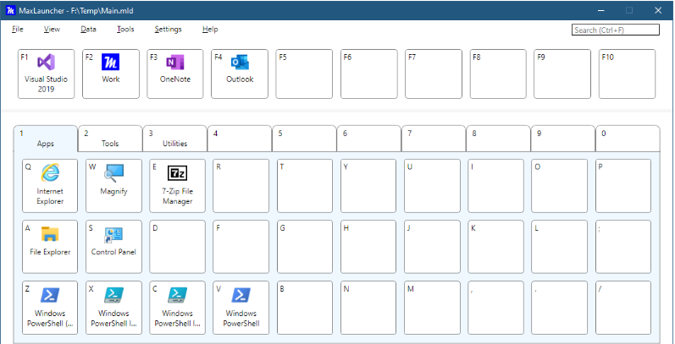Open the Work shortcut icon
Image resolution: width=675 pixels, height=344 pixels.
tap(111, 74)
